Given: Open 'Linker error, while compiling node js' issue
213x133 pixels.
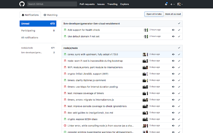Looking at the screenshot, I should tap(101, 126).
